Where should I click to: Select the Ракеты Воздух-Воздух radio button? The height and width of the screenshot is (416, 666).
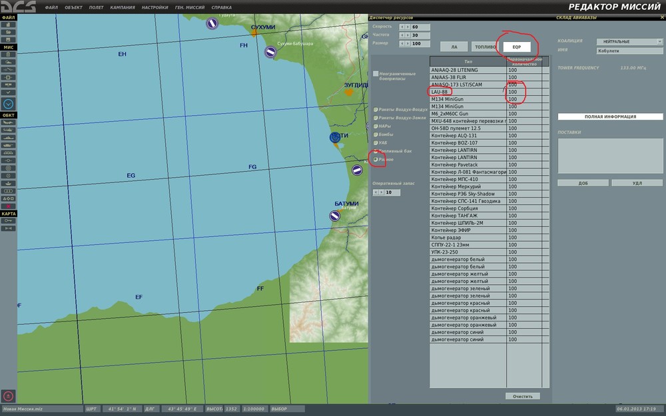(x=376, y=108)
